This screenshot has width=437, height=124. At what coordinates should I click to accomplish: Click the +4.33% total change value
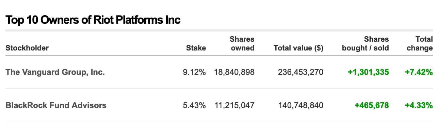(419, 105)
